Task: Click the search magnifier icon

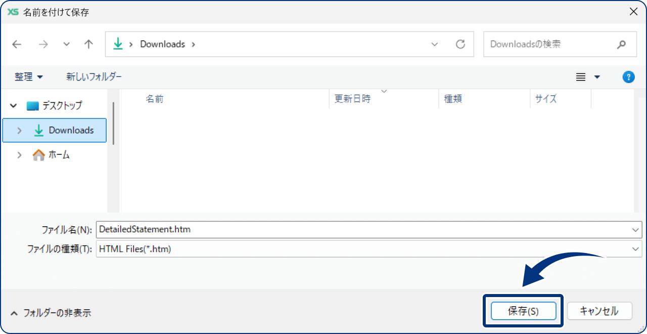Action: coord(621,45)
